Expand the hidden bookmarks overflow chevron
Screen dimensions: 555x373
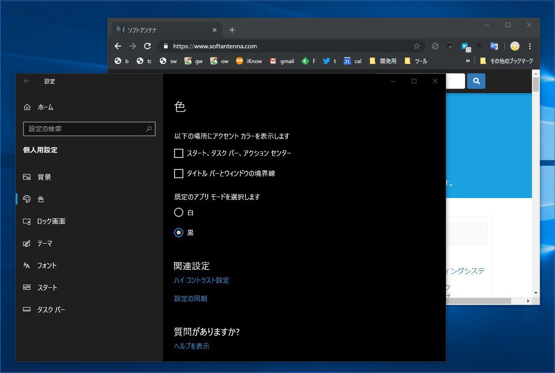(467, 61)
